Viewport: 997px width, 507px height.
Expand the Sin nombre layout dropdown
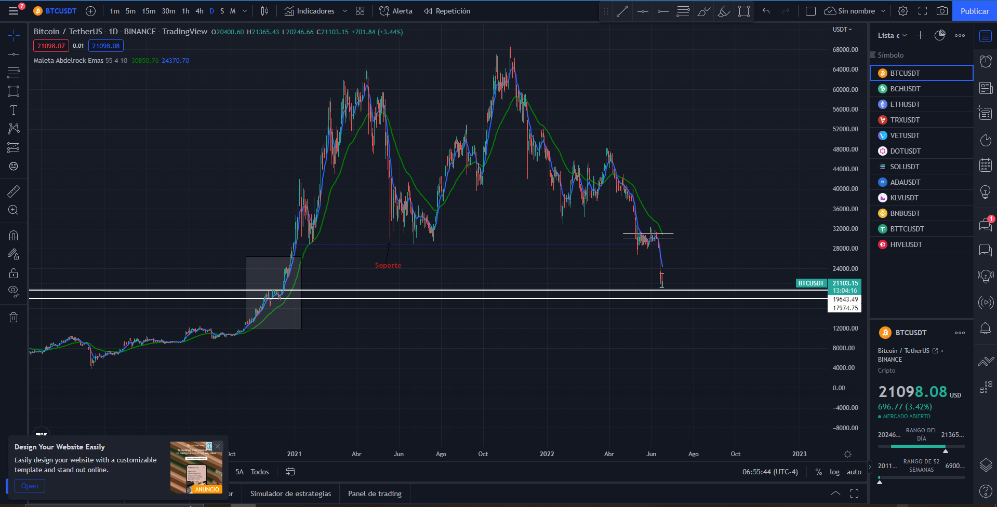pos(883,11)
